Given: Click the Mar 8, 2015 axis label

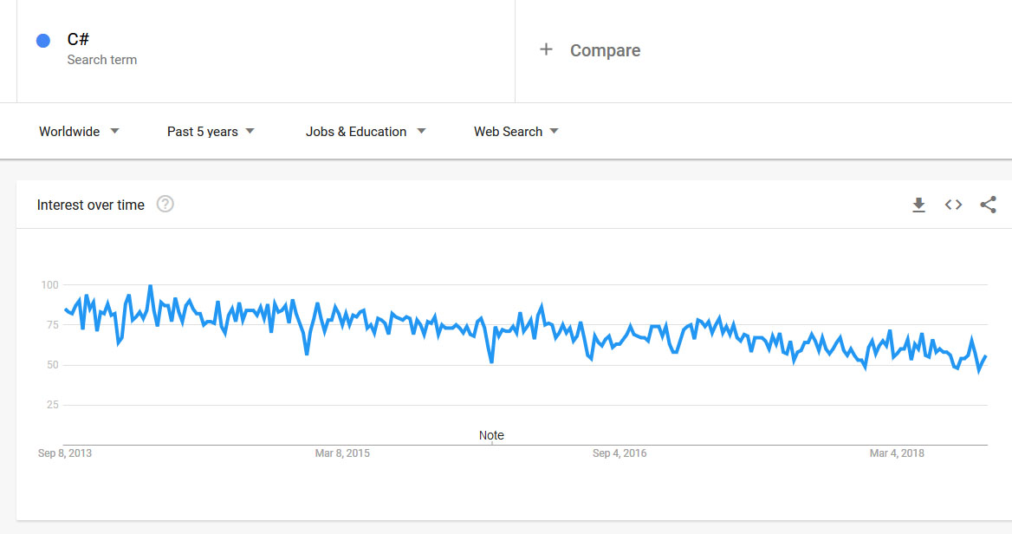Looking at the screenshot, I should pyautogui.click(x=342, y=453).
